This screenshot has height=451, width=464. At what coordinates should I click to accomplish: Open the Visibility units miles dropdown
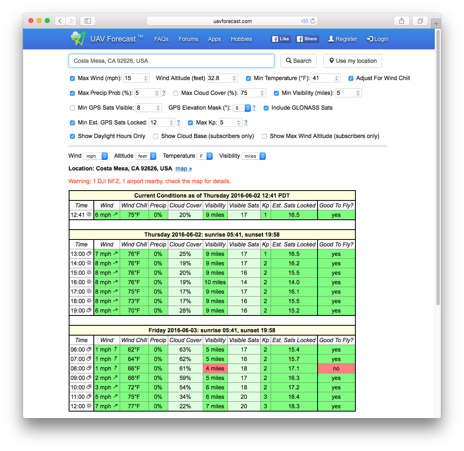253,156
